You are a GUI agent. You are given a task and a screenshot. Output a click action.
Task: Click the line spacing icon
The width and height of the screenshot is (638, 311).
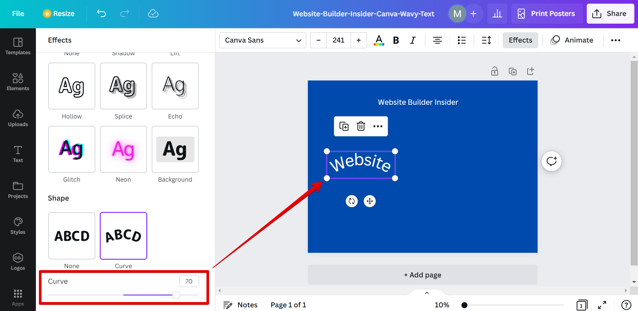click(x=486, y=40)
